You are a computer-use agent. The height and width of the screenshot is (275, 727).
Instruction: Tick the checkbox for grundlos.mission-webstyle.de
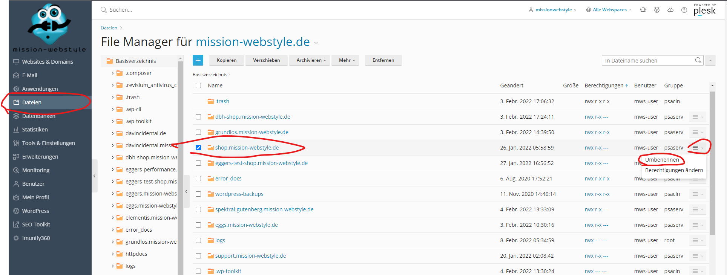tap(198, 132)
